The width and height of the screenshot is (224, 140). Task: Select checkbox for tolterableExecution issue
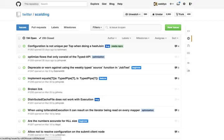coord(19,110)
